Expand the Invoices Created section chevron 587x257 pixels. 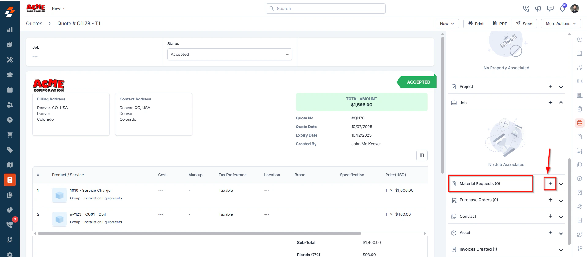tap(561, 250)
